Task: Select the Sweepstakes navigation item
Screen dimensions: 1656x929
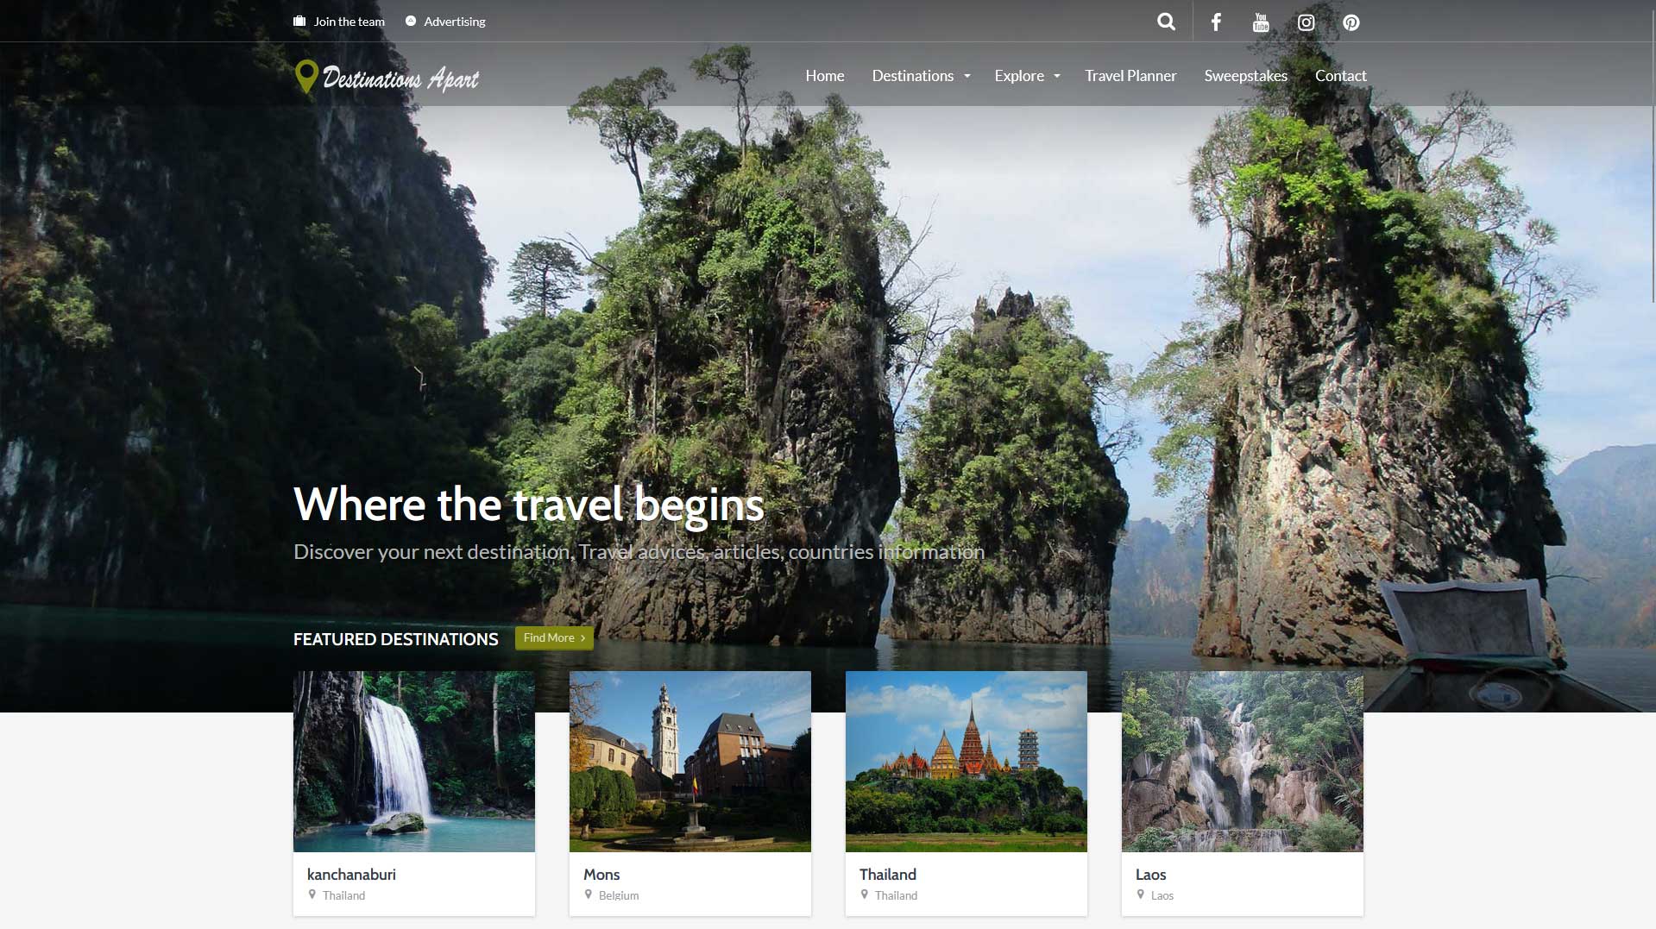Action: [x=1245, y=76]
